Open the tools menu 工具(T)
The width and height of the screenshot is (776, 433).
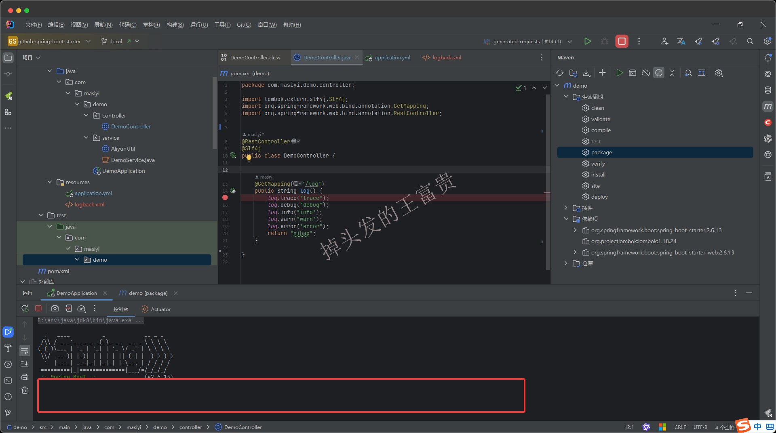click(x=222, y=25)
